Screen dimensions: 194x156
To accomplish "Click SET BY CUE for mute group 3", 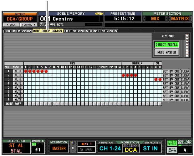I will (x=171, y=80).
